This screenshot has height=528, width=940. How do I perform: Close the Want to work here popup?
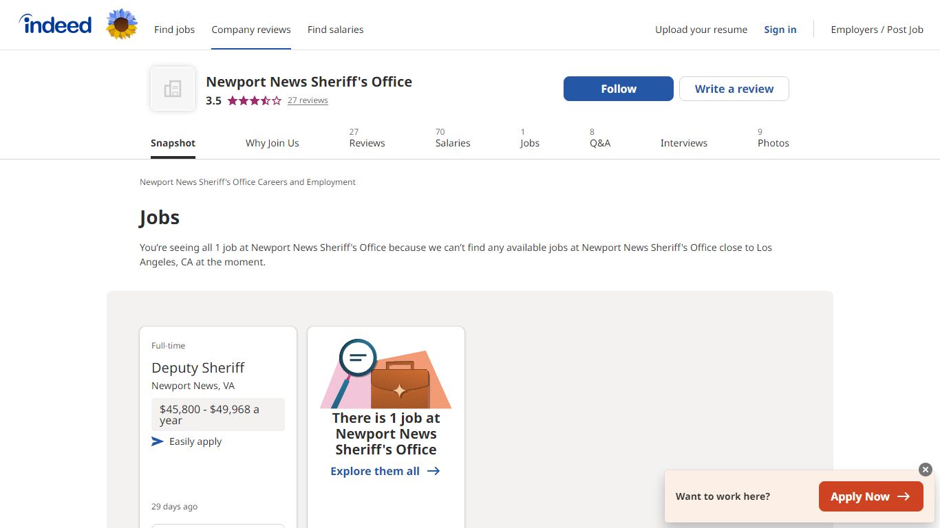[926, 470]
